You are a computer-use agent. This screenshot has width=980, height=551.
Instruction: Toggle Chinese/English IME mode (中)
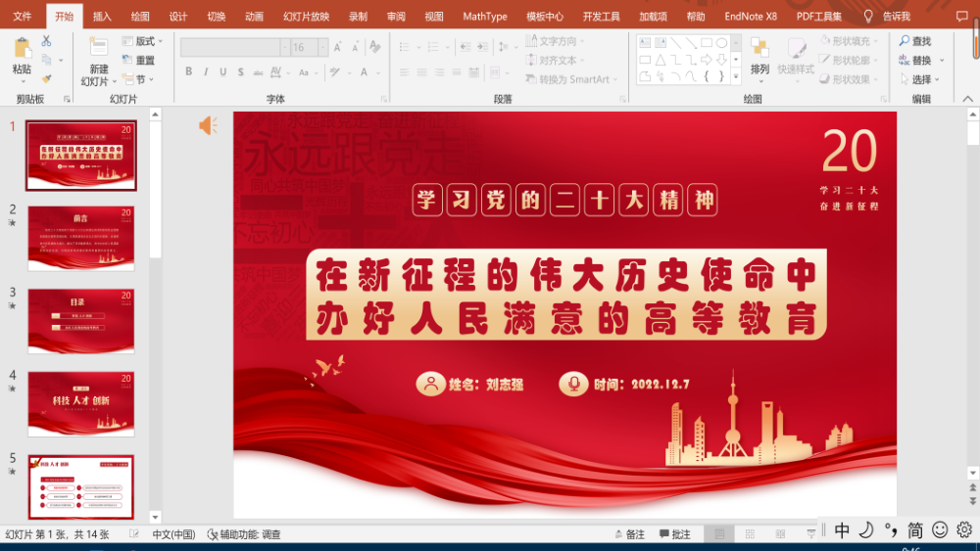tap(842, 529)
